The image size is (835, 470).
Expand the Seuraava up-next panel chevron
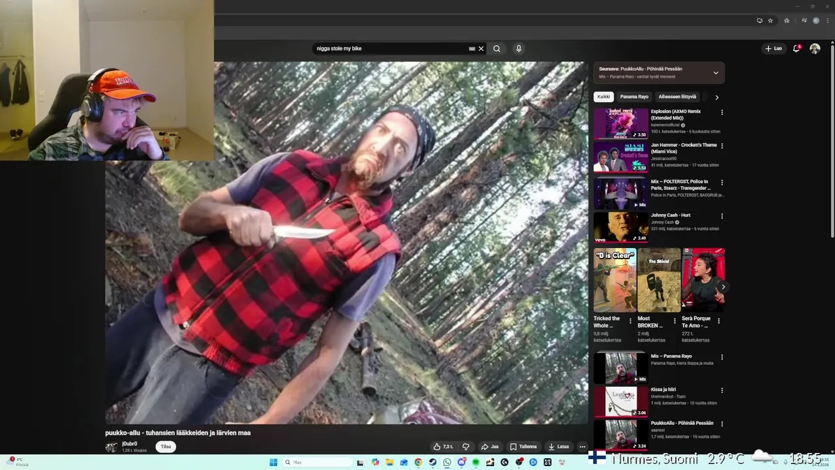pyautogui.click(x=716, y=72)
